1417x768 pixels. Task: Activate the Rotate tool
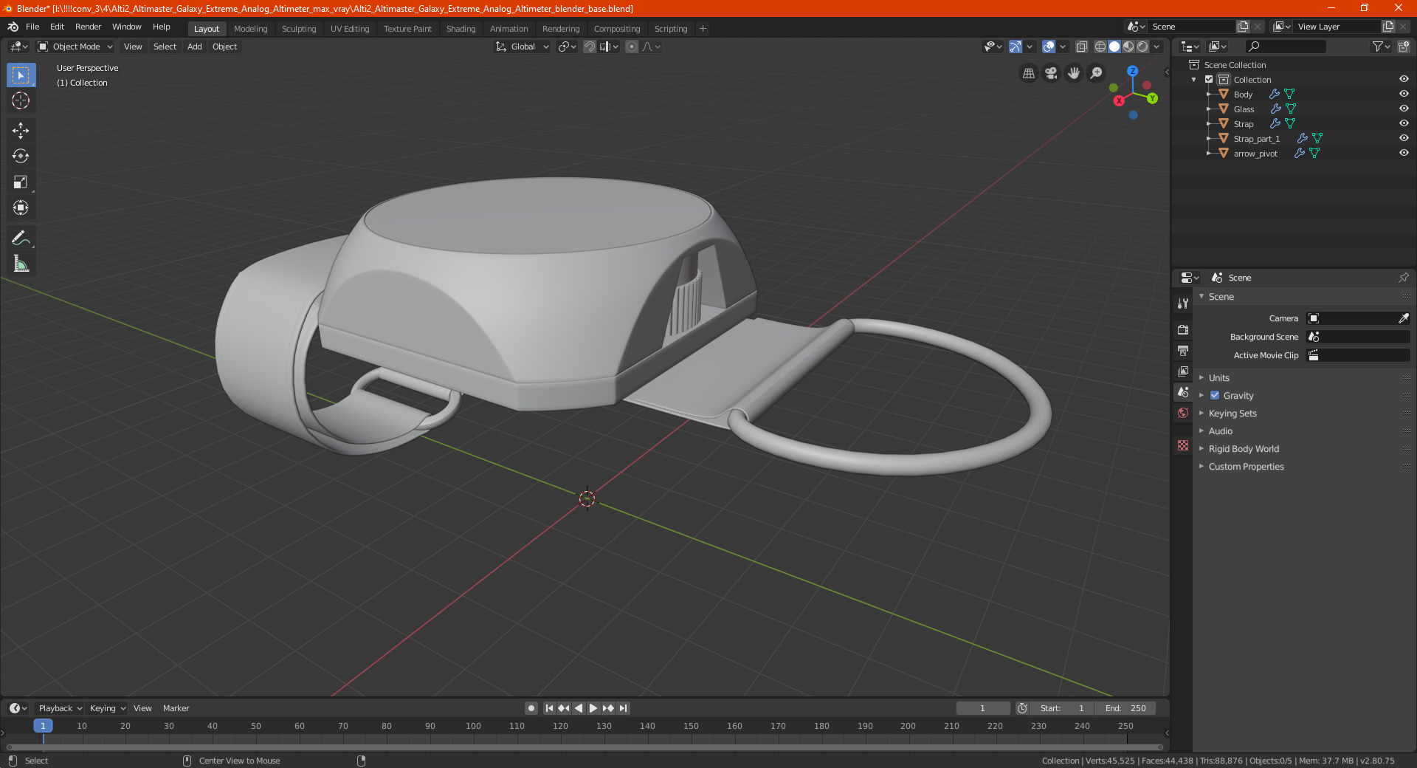[21, 157]
